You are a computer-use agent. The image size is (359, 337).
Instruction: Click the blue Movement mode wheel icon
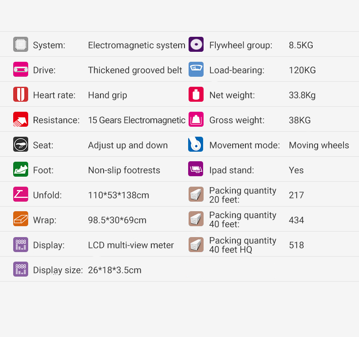point(195,144)
